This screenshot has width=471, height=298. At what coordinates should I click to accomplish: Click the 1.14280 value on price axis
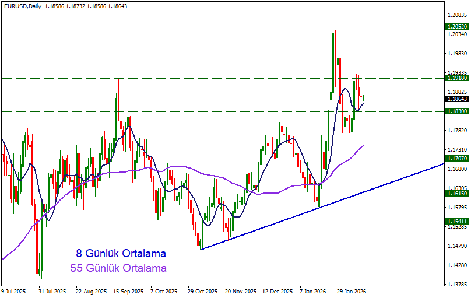click(456, 265)
